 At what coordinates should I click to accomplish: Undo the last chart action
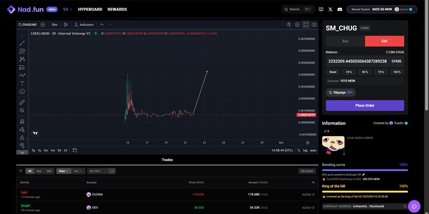click(x=102, y=25)
